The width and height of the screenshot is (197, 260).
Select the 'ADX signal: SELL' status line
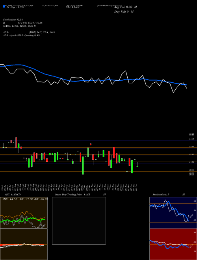(x=22, y=35)
